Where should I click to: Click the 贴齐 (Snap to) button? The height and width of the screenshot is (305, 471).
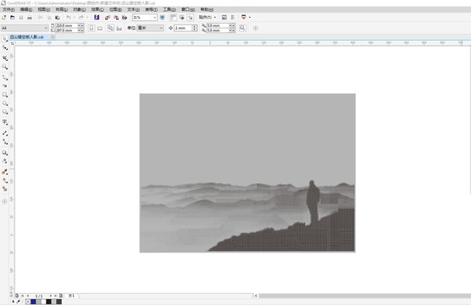(x=208, y=18)
